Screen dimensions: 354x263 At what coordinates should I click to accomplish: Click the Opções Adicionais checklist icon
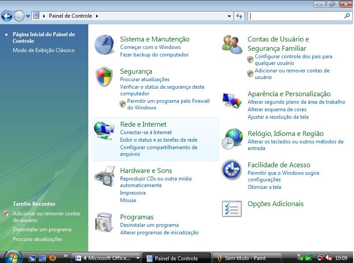[x=232, y=209]
